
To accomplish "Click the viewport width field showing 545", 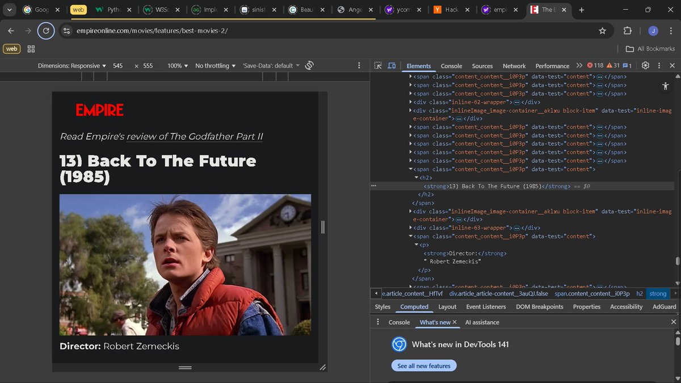I will (x=118, y=66).
